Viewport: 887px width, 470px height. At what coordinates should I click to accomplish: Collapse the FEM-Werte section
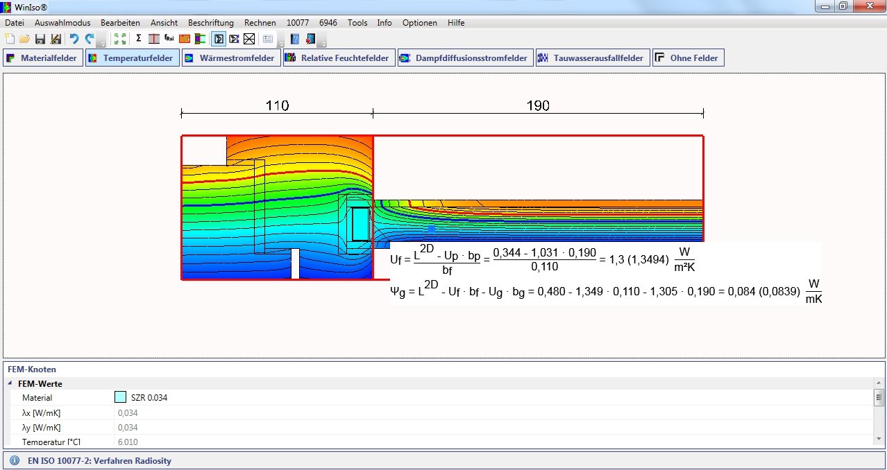(x=10, y=383)
